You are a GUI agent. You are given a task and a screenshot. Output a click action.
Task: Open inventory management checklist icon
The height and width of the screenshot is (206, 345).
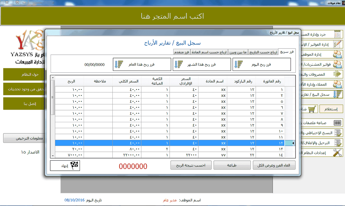(338, 34)
